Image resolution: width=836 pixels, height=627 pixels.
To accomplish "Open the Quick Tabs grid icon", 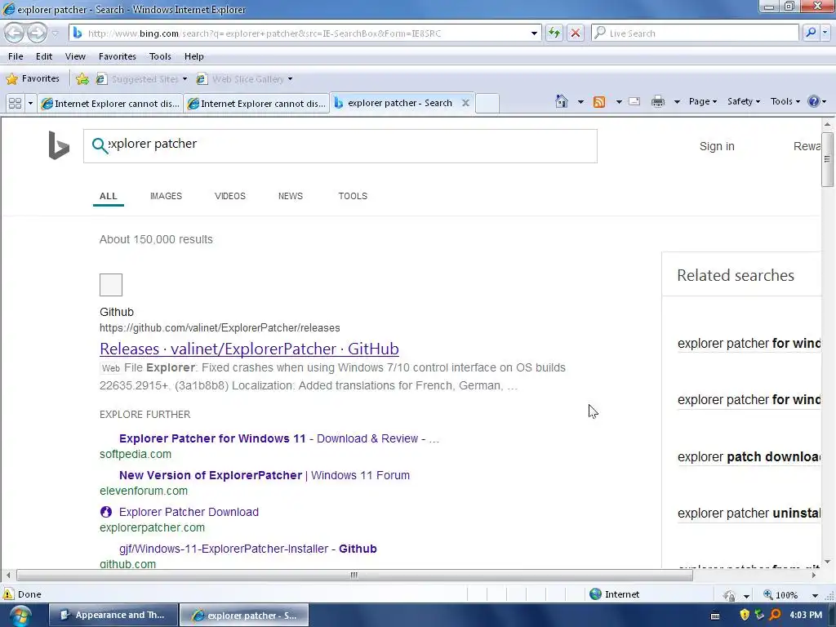I will 15,103.
